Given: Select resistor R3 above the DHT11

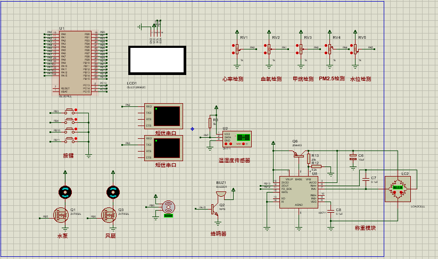Looking at the screenshot, I should (x=210, y=123).
